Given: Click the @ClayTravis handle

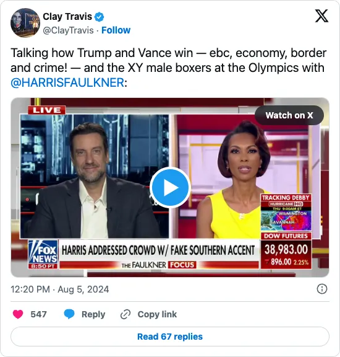Looking at the screenshot, I should pos(68,30).
